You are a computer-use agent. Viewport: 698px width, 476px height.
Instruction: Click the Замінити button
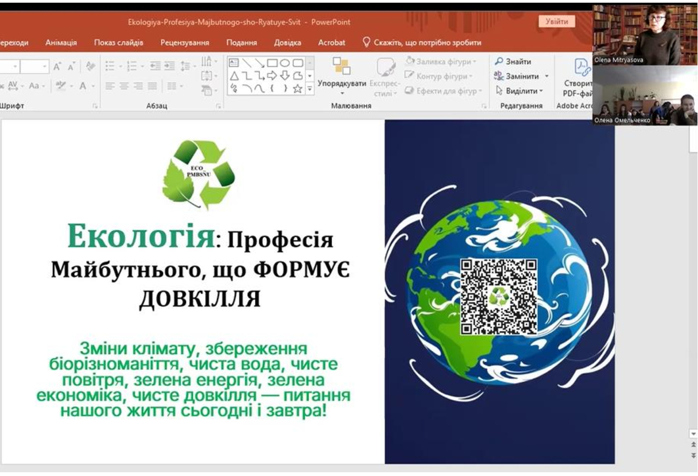[520, 76]
